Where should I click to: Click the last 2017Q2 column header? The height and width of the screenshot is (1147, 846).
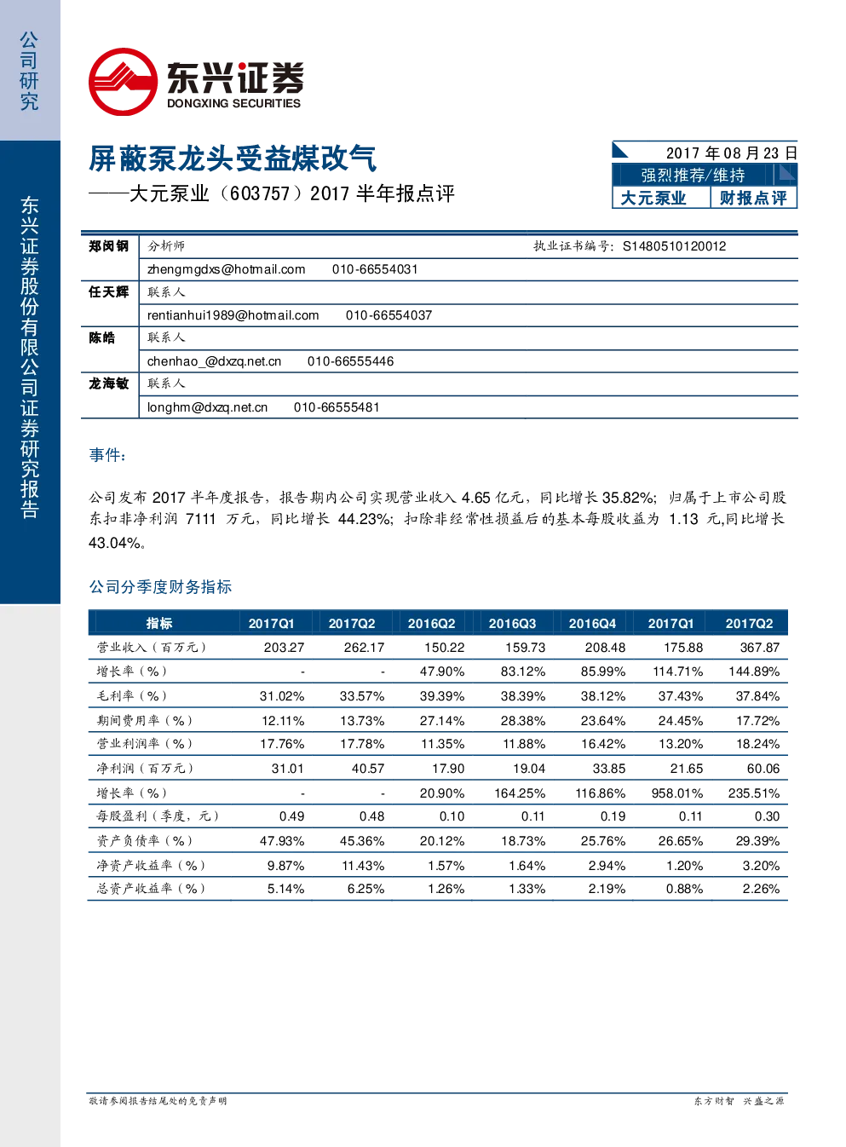coord(749,624)
